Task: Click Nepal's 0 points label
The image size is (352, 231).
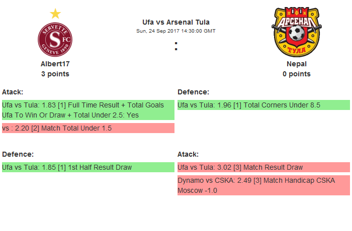Action: (x=296, y=74)
